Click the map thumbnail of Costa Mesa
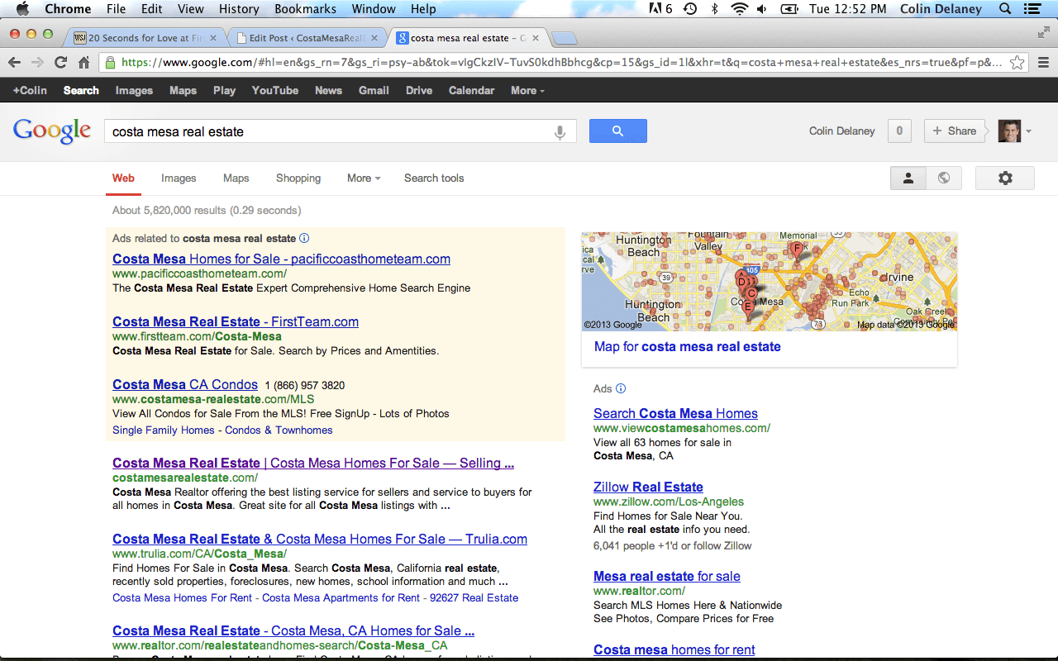 point(770,282)
